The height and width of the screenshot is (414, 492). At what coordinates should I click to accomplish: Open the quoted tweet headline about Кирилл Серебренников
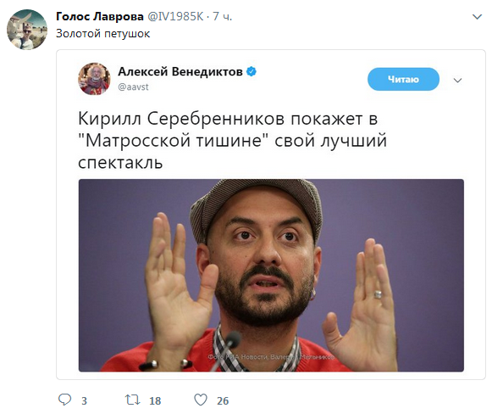pos(232,140)
